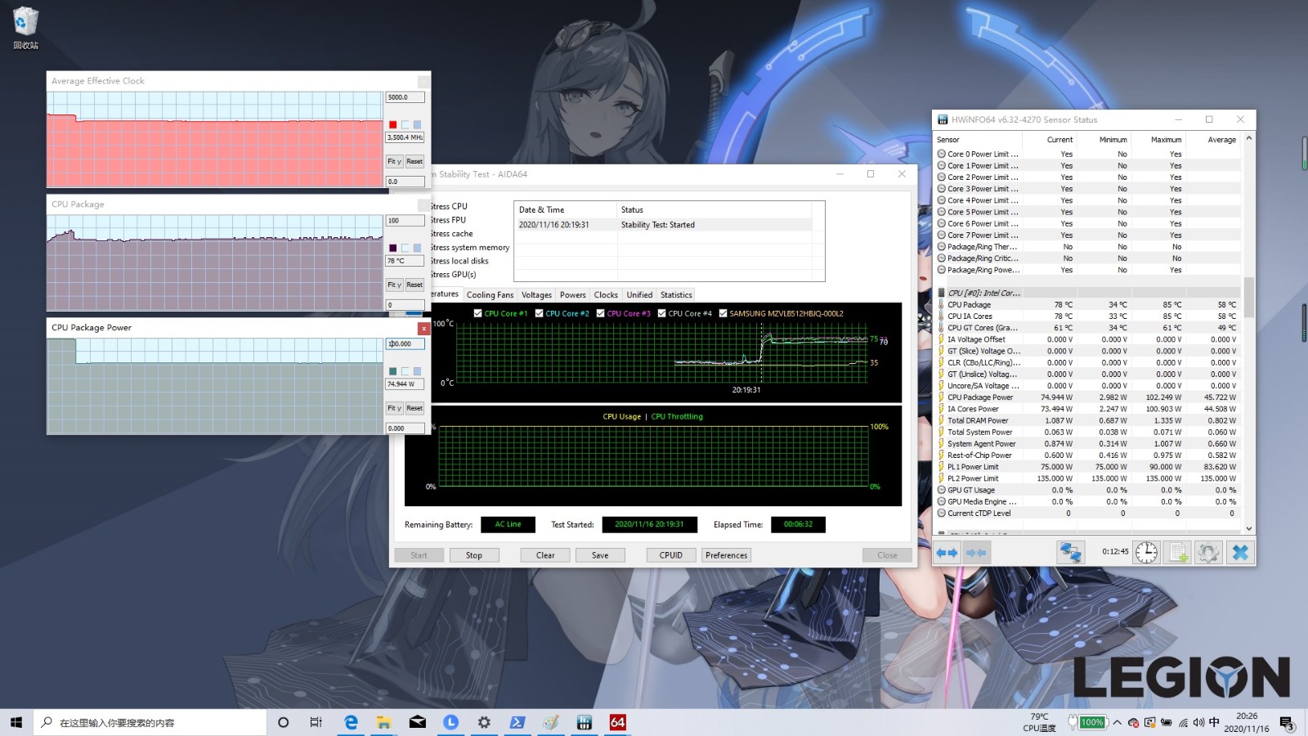
Task: Click Wi-Fi network tray icon
Action: (1183, 723)
